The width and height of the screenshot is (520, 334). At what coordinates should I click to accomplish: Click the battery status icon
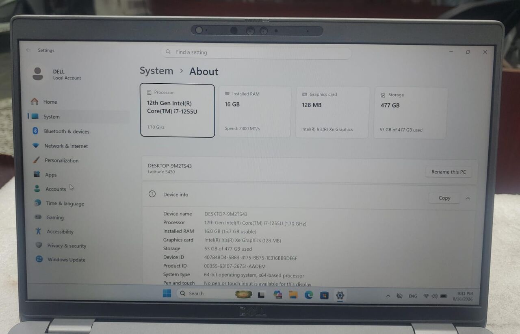[444, 296]
